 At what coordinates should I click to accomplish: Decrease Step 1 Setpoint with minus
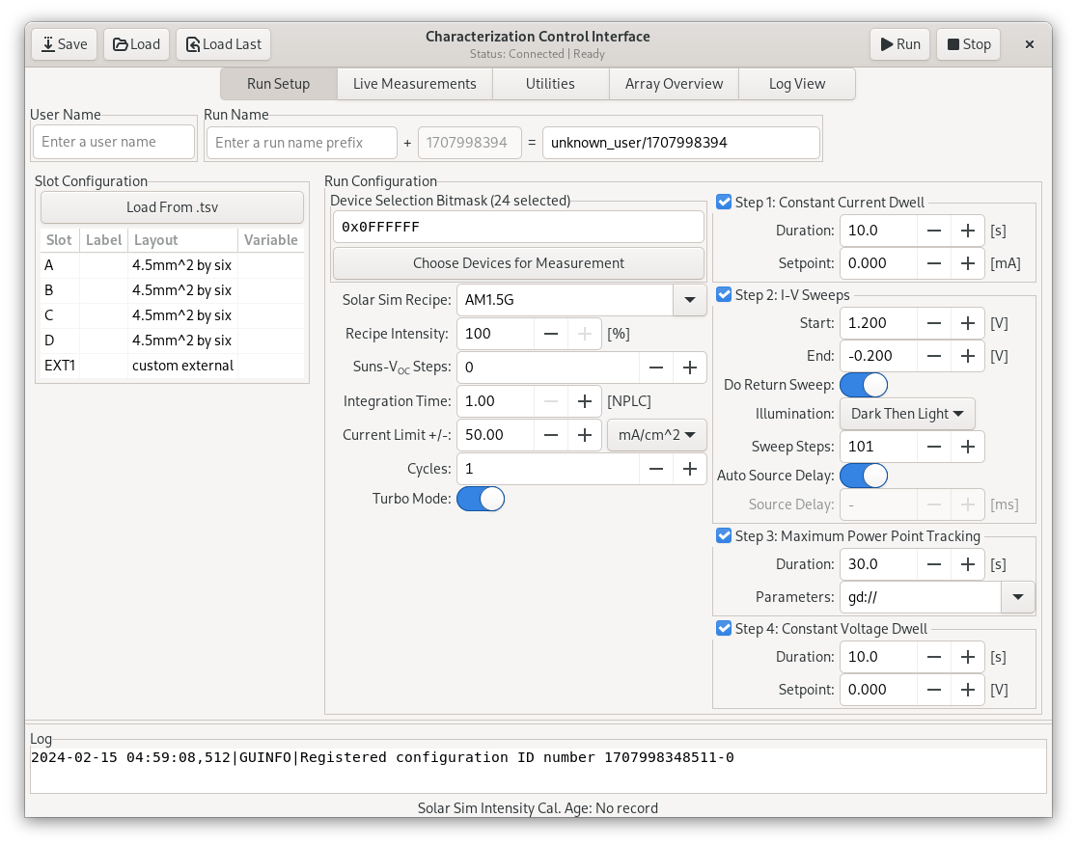pos(934,263)
